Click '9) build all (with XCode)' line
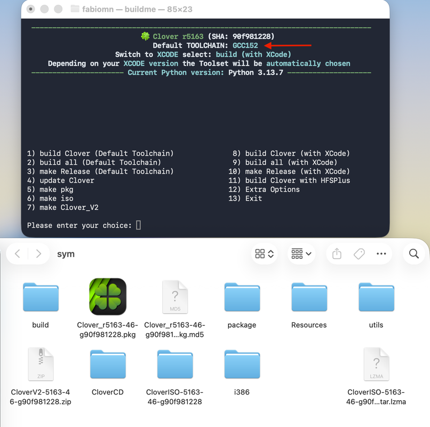 285,162
